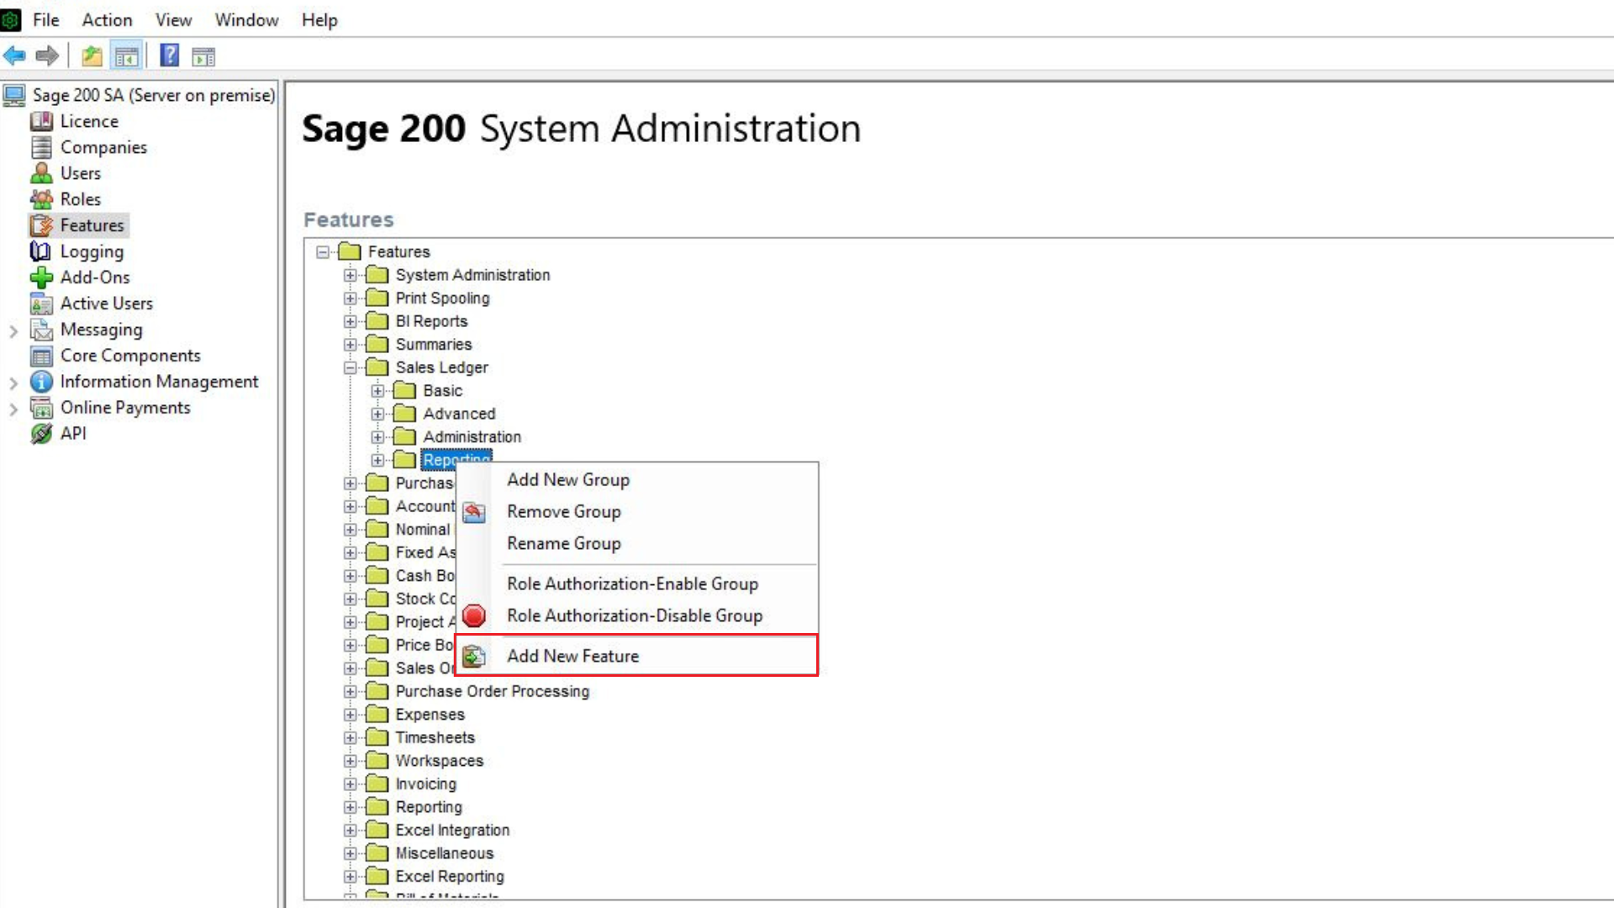Screen dimensions: 1614x908
Task: Click the Forward navigation arrow
Action: click(x=47, y=55)
